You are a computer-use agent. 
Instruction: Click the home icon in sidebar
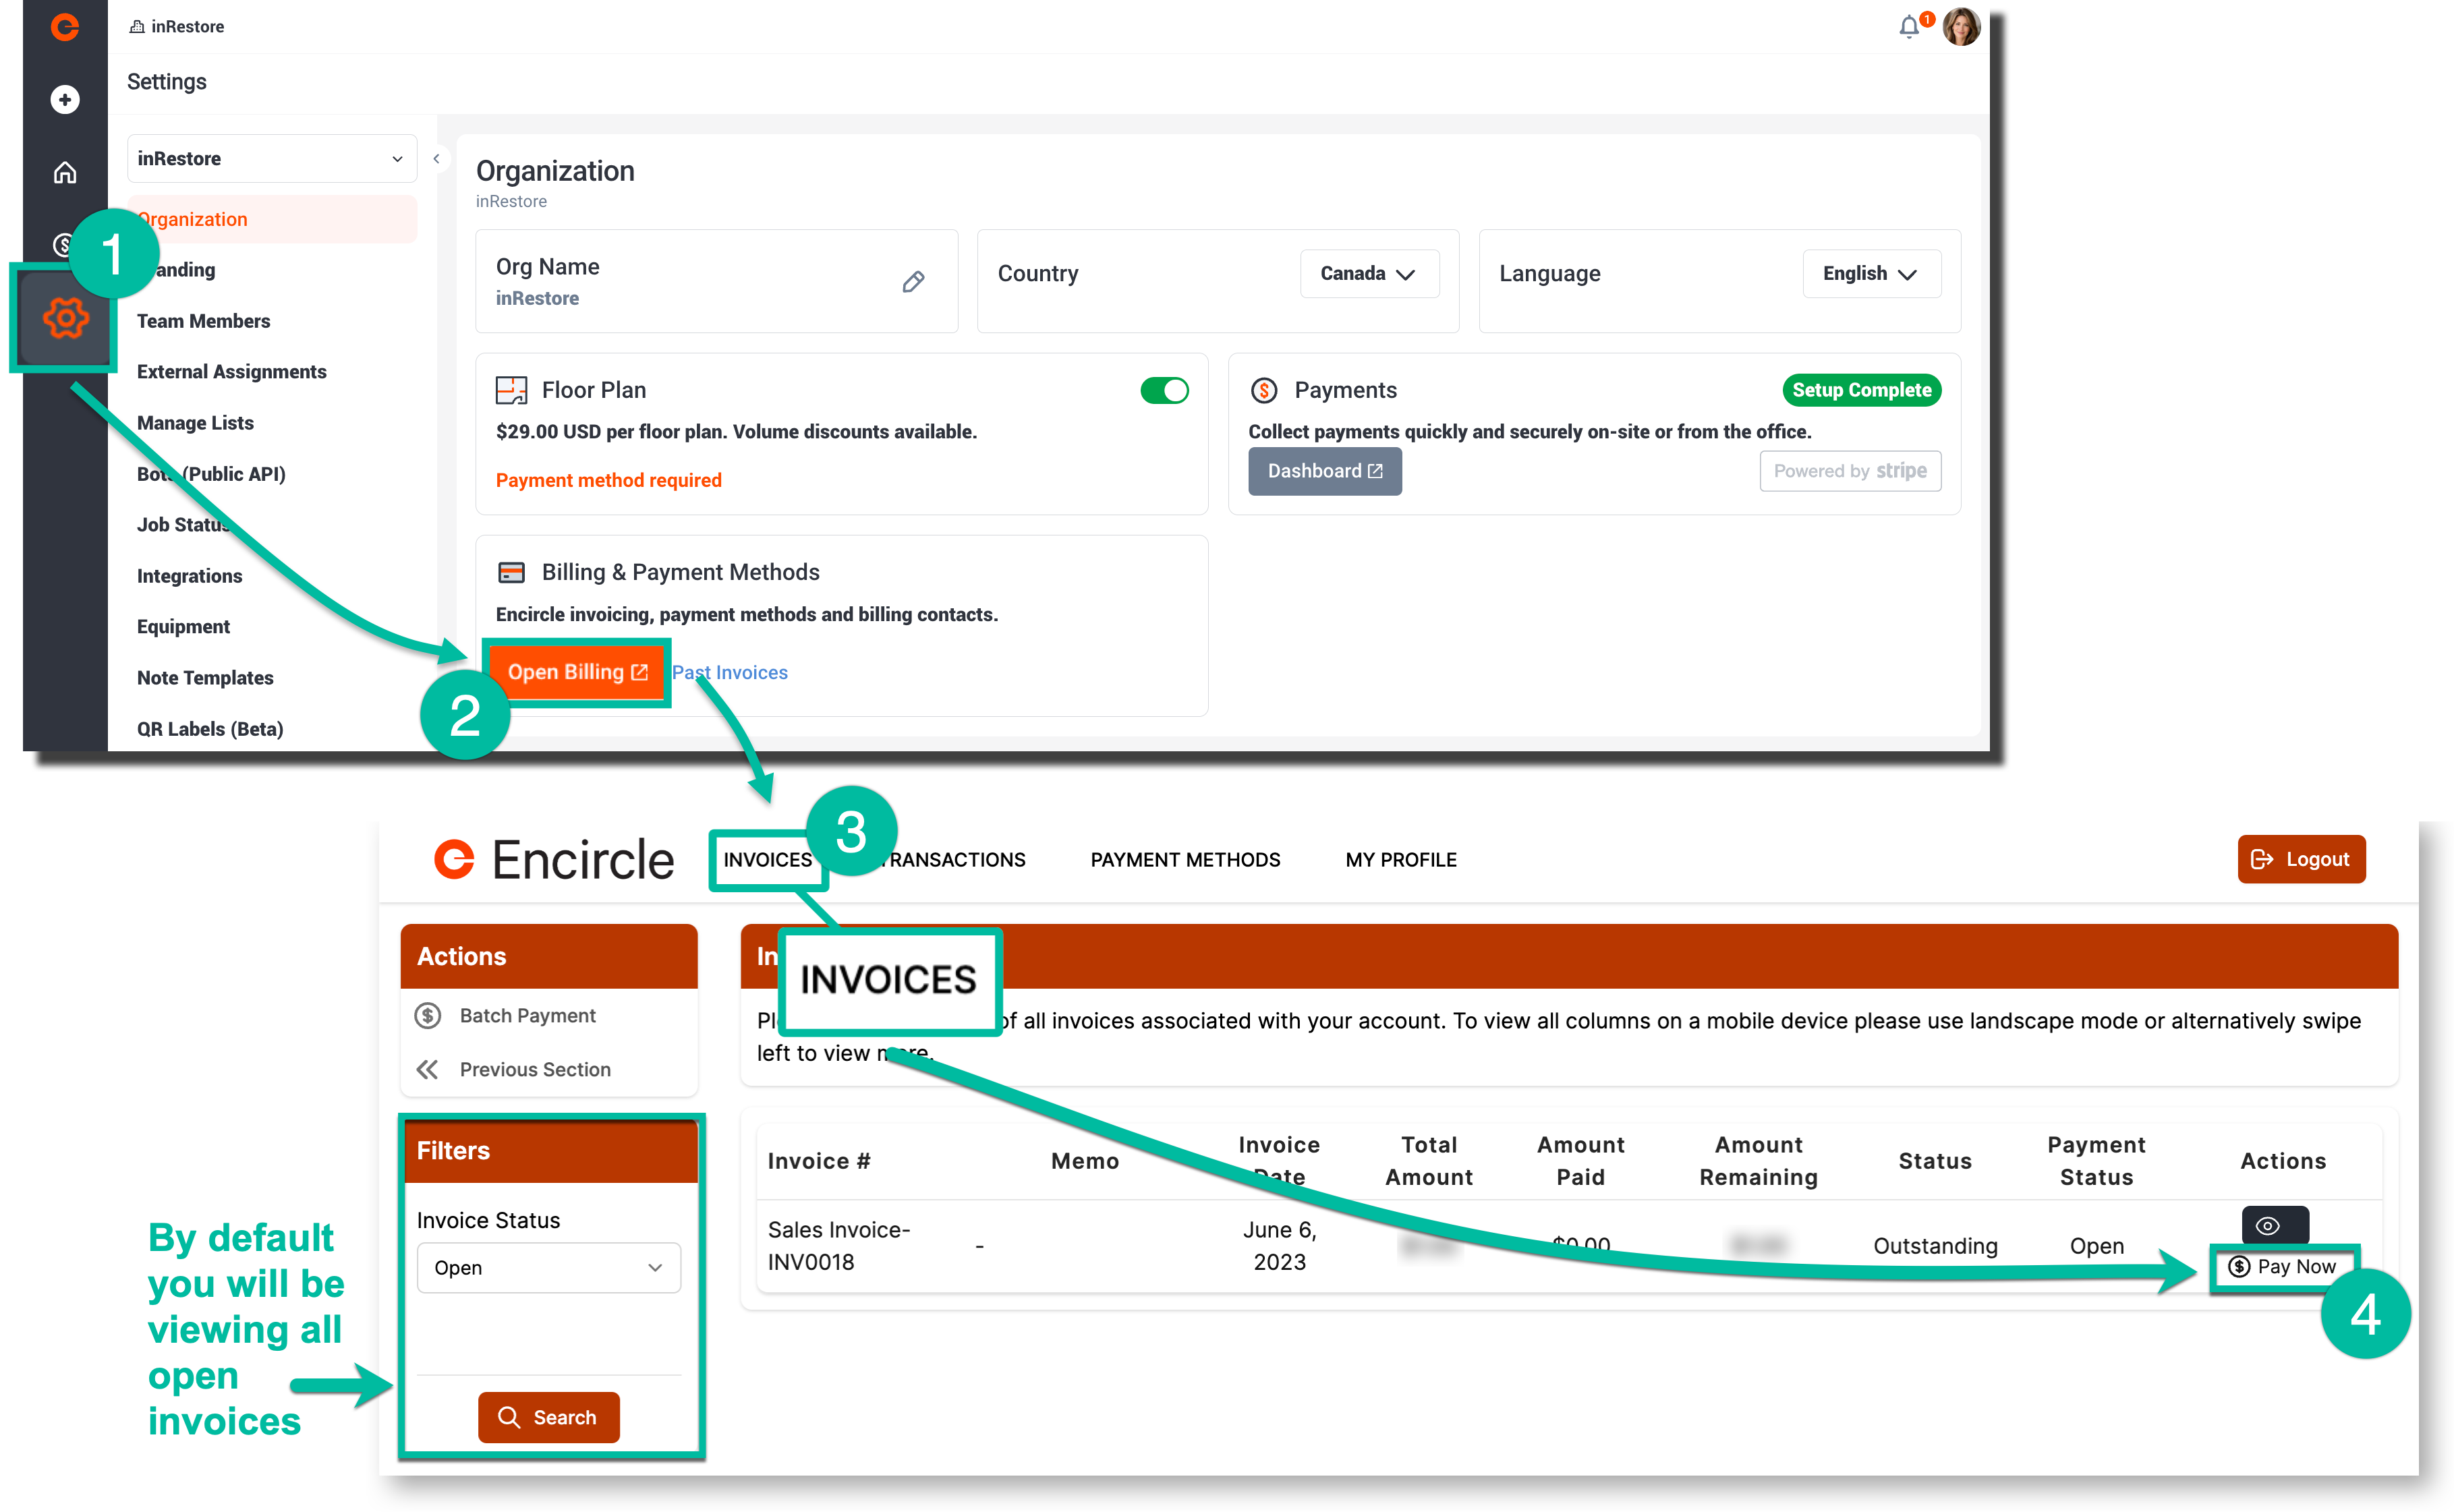point(65,173)
